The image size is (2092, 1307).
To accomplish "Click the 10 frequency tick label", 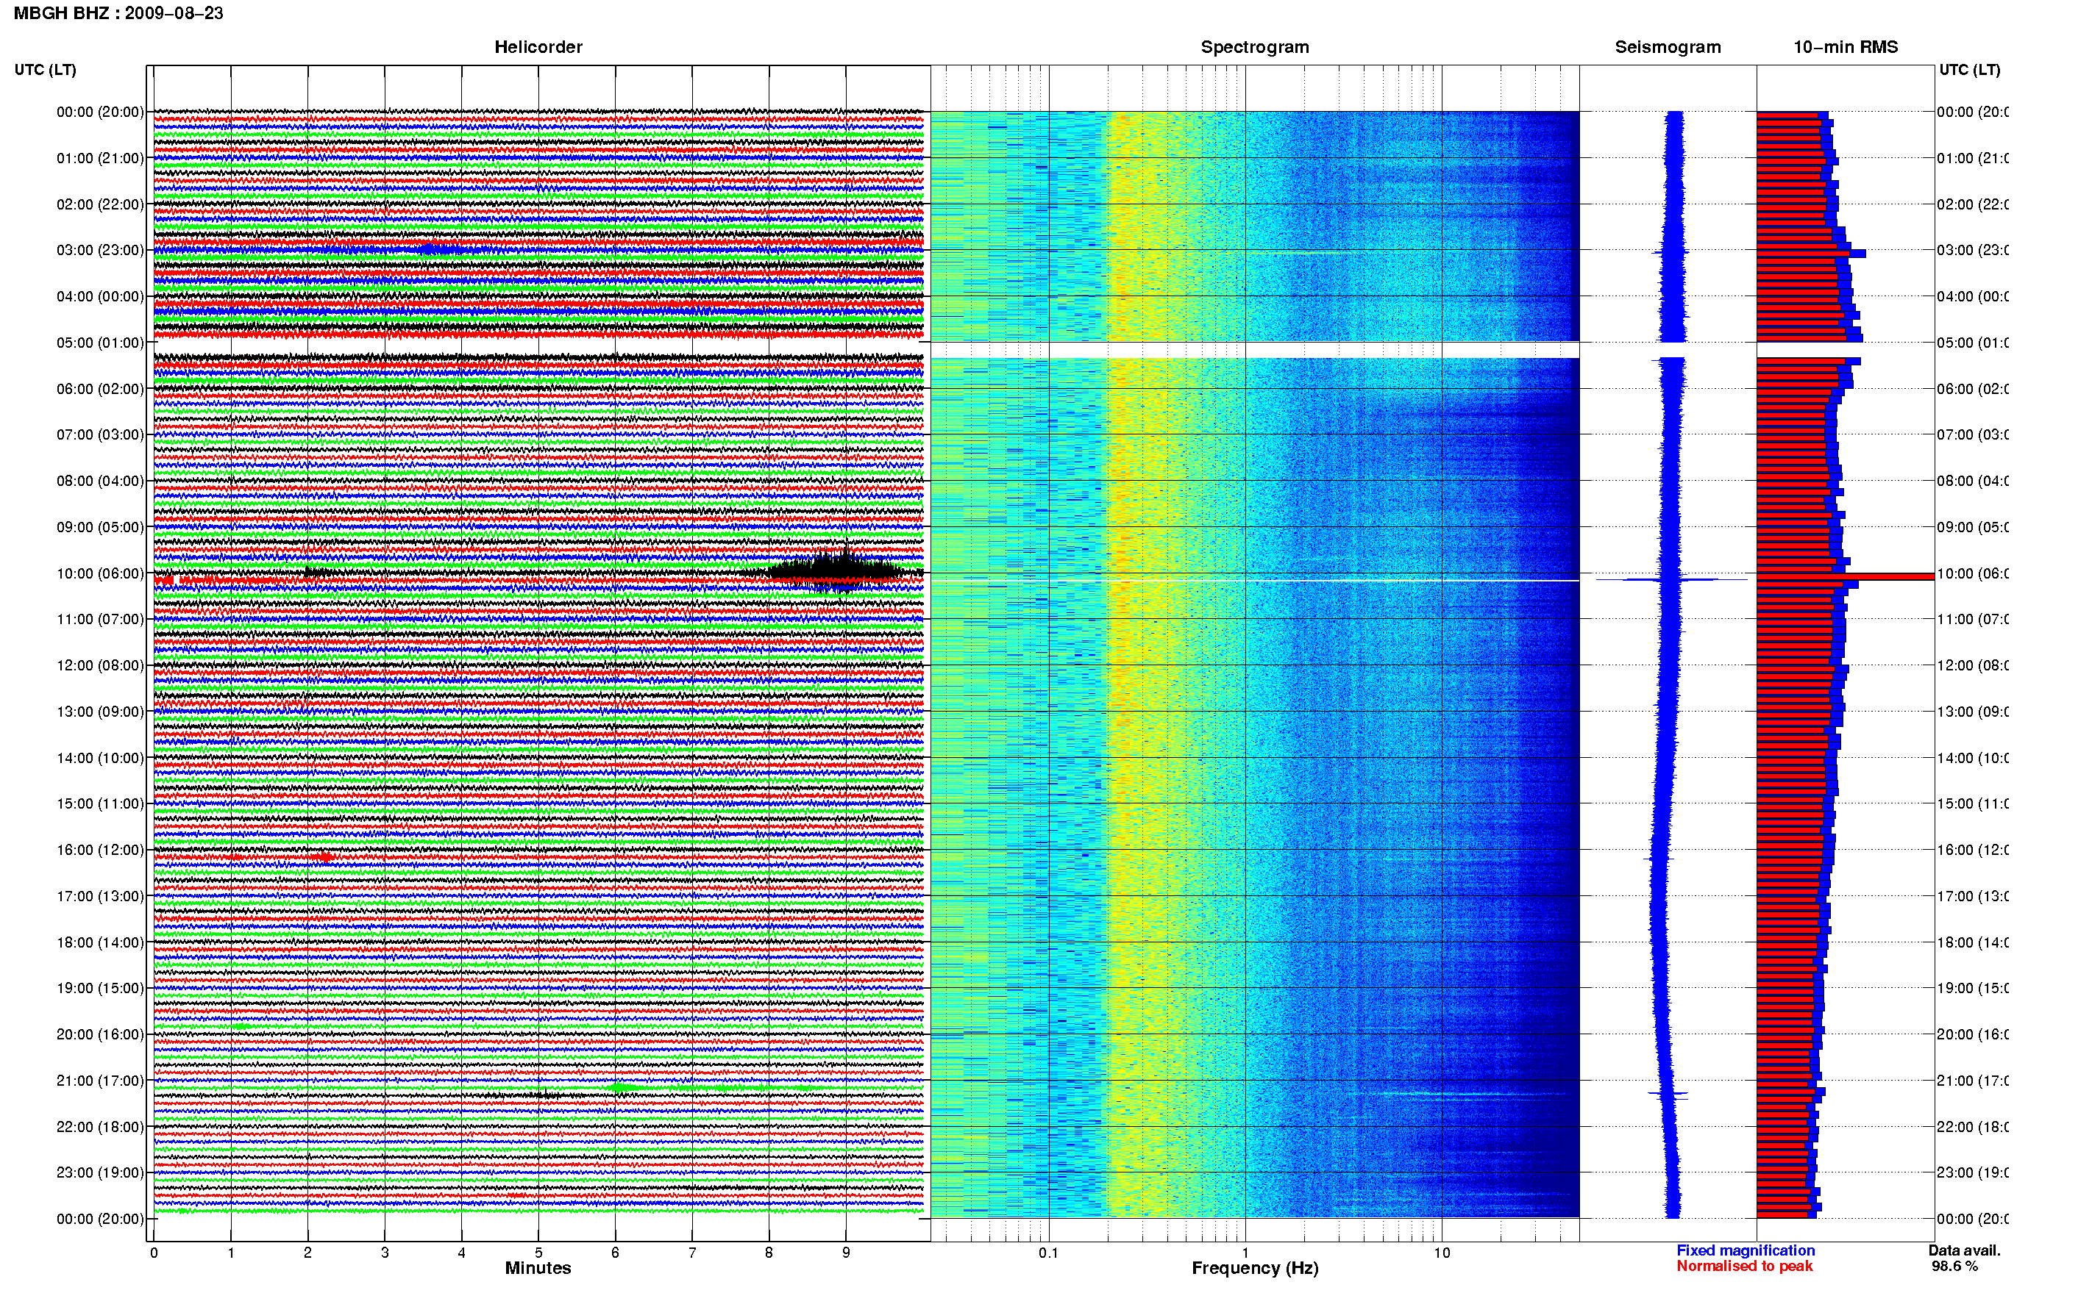I will click(x=1442, y=1253).
